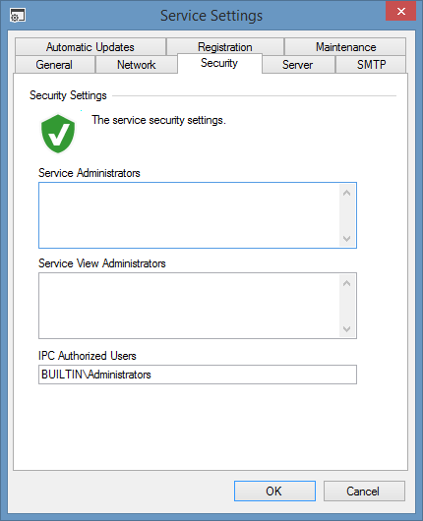Select the Security tab

click(219, 63)
